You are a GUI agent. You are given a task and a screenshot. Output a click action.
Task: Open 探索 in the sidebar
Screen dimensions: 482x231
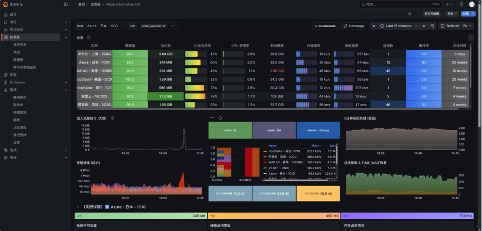13,75
